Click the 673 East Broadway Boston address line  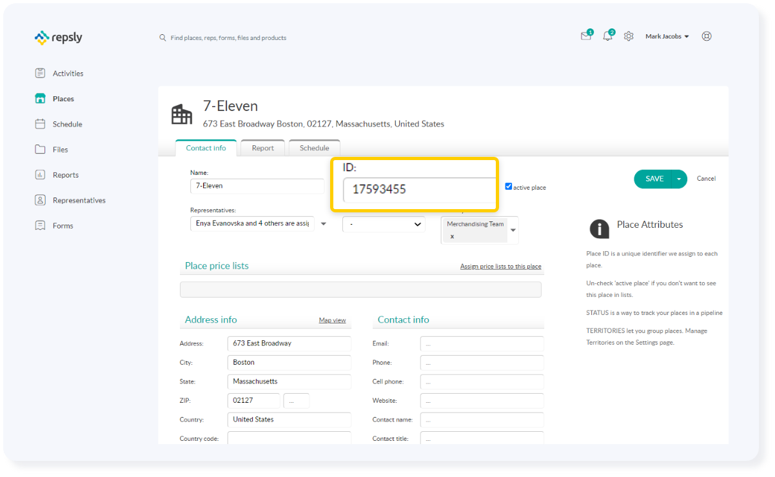[324, 124]
